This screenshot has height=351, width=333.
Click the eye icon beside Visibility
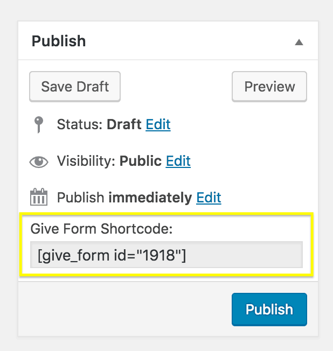[x=39, y=162]
